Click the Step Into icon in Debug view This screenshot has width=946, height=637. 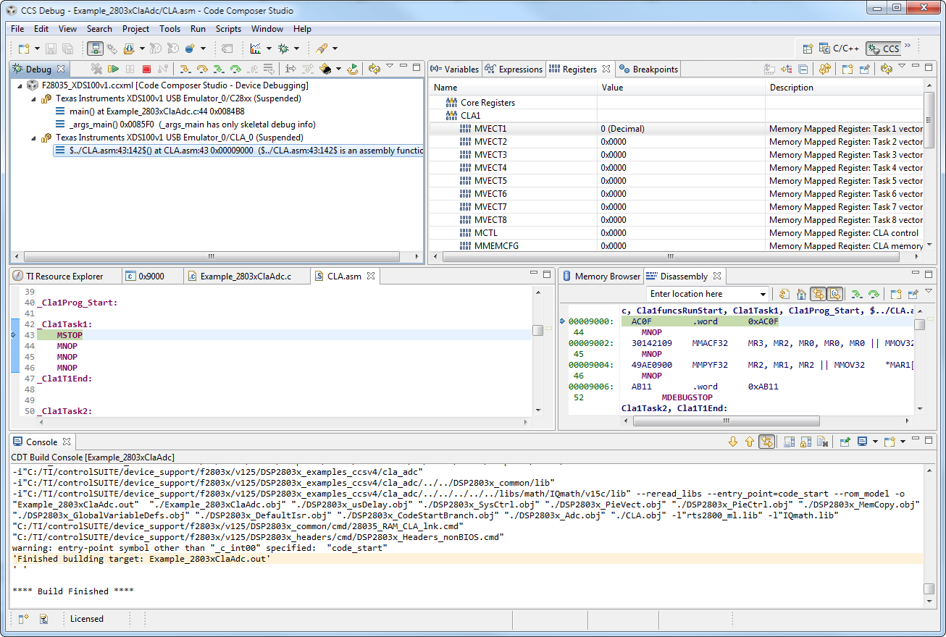[185, 69]
